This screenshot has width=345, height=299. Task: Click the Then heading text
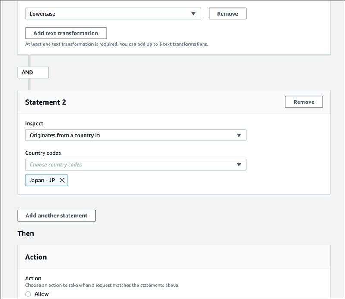tap(25, 233)
